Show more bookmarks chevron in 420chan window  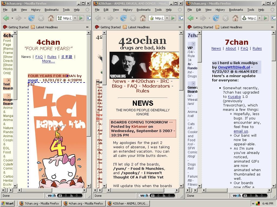[180, 27]
